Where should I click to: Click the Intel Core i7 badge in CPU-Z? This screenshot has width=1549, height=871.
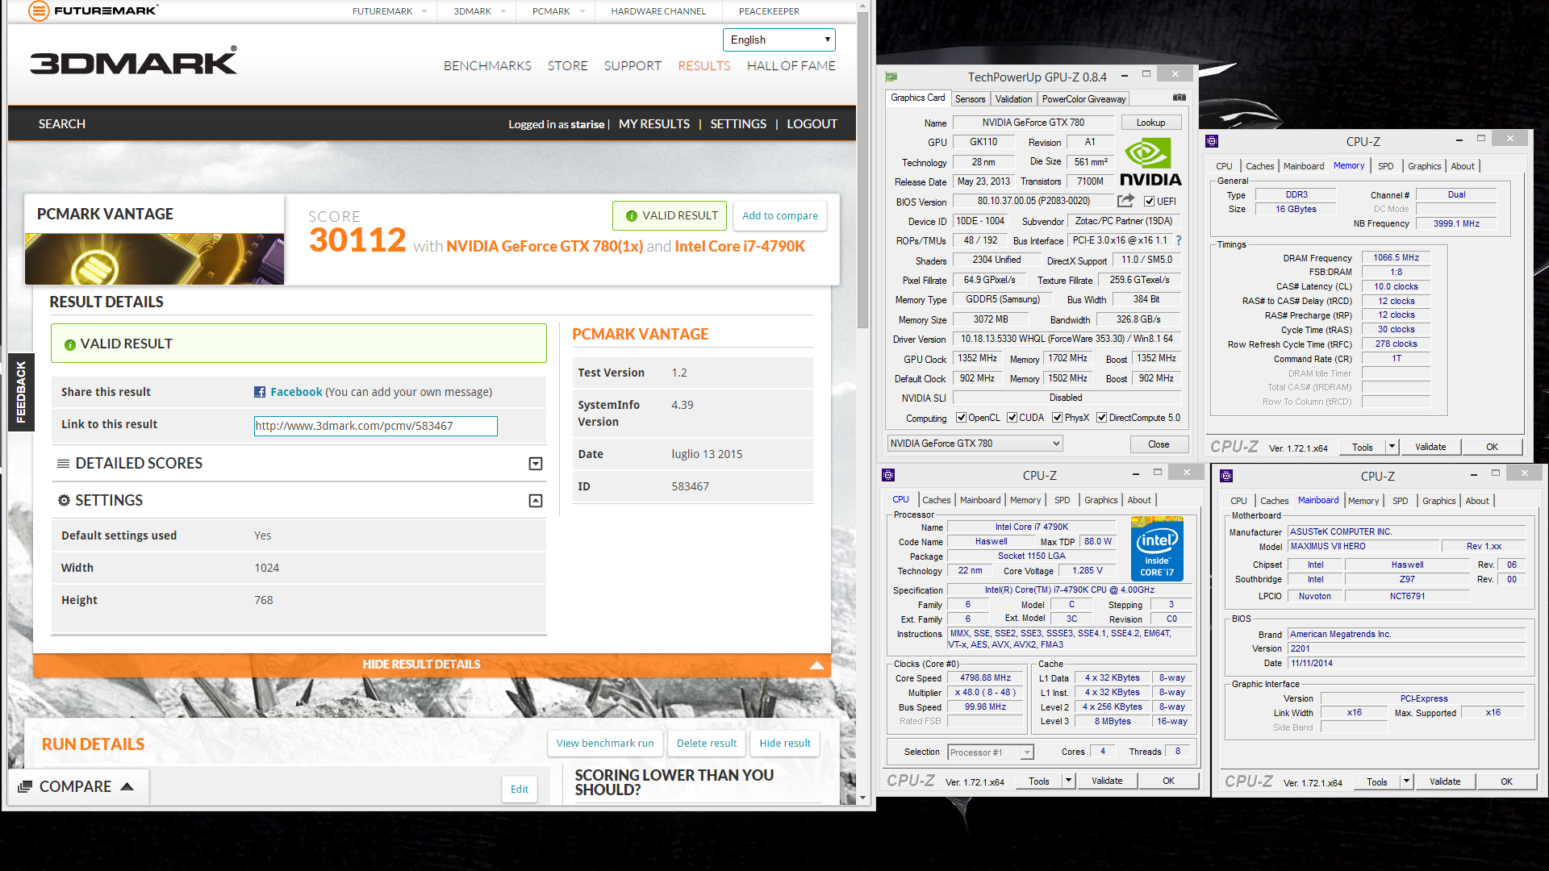(x=1157, y=548)
